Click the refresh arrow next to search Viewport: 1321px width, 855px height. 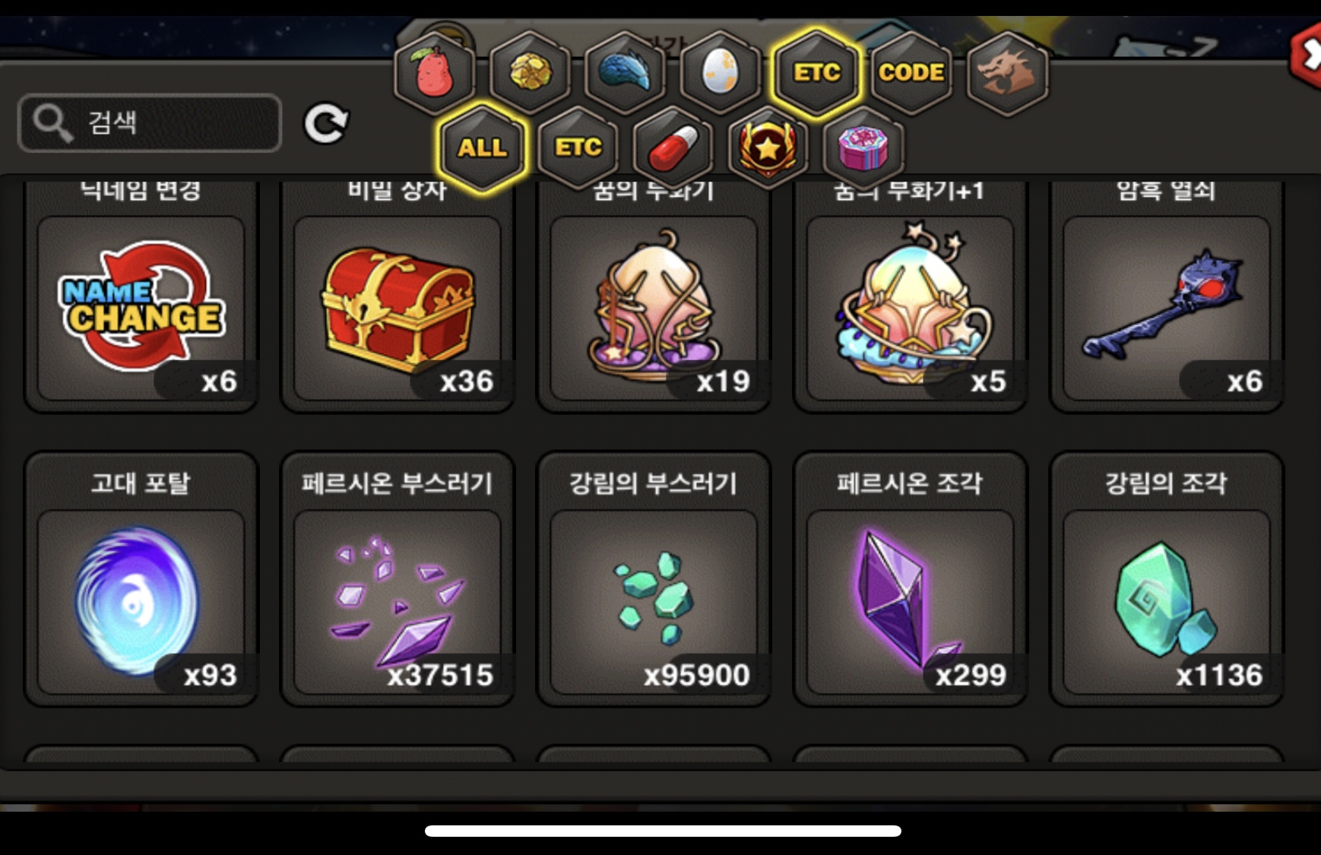pos(326,123)
